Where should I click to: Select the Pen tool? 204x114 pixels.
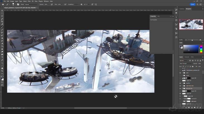(2, 60)
